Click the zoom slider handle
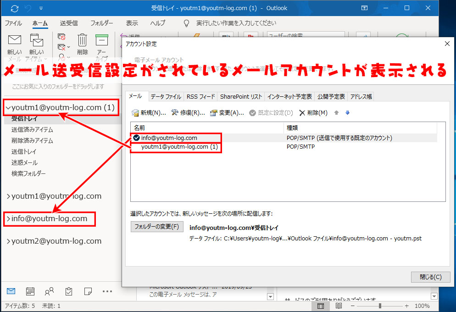456x312 pixels. coord(380,306)
